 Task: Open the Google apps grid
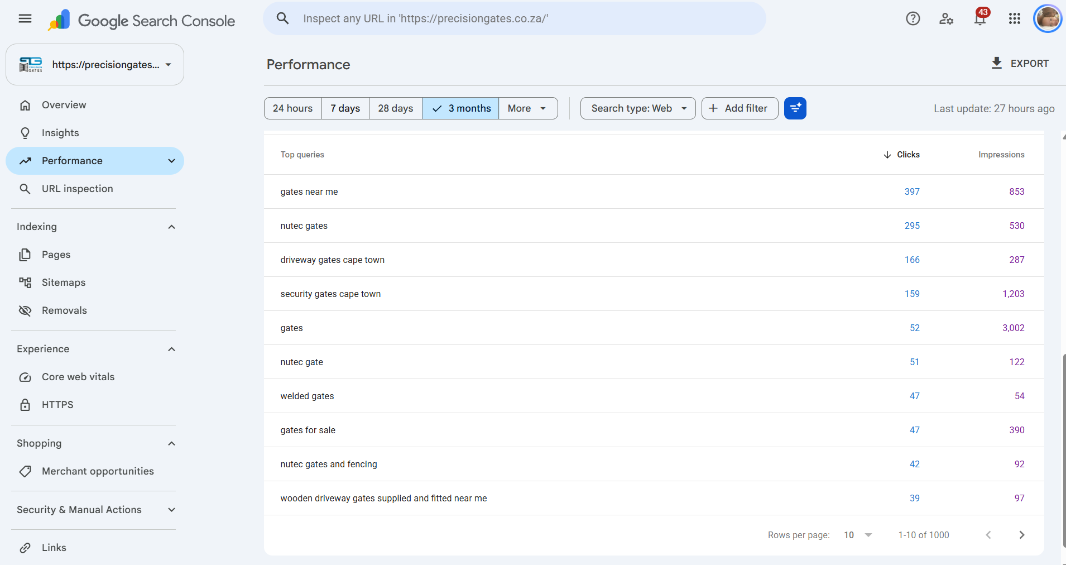click(x=1015, y=19)
